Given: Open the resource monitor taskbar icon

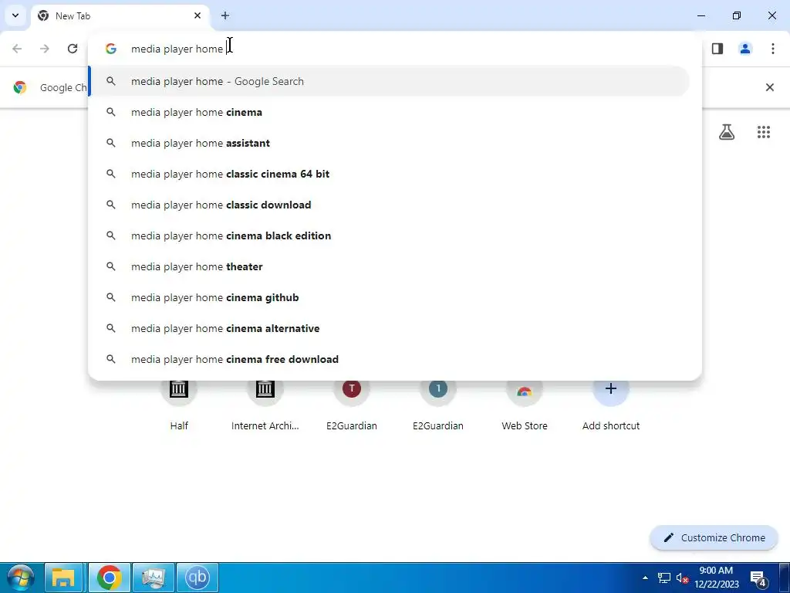Looking at the screenshot, I should click(154, 578).
